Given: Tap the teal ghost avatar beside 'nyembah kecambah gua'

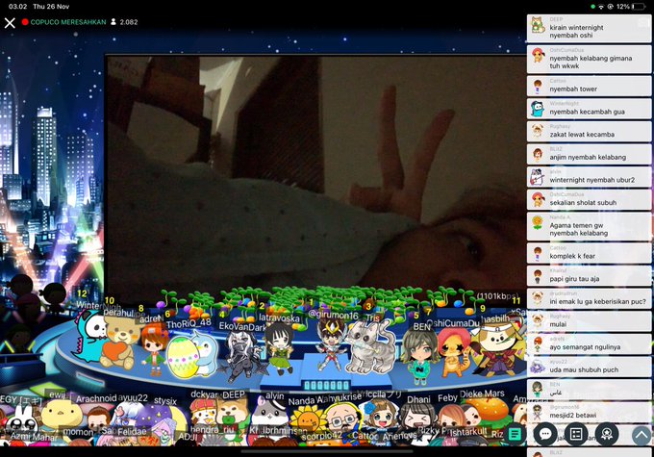Looking at the screenshot, I should 538,109.
